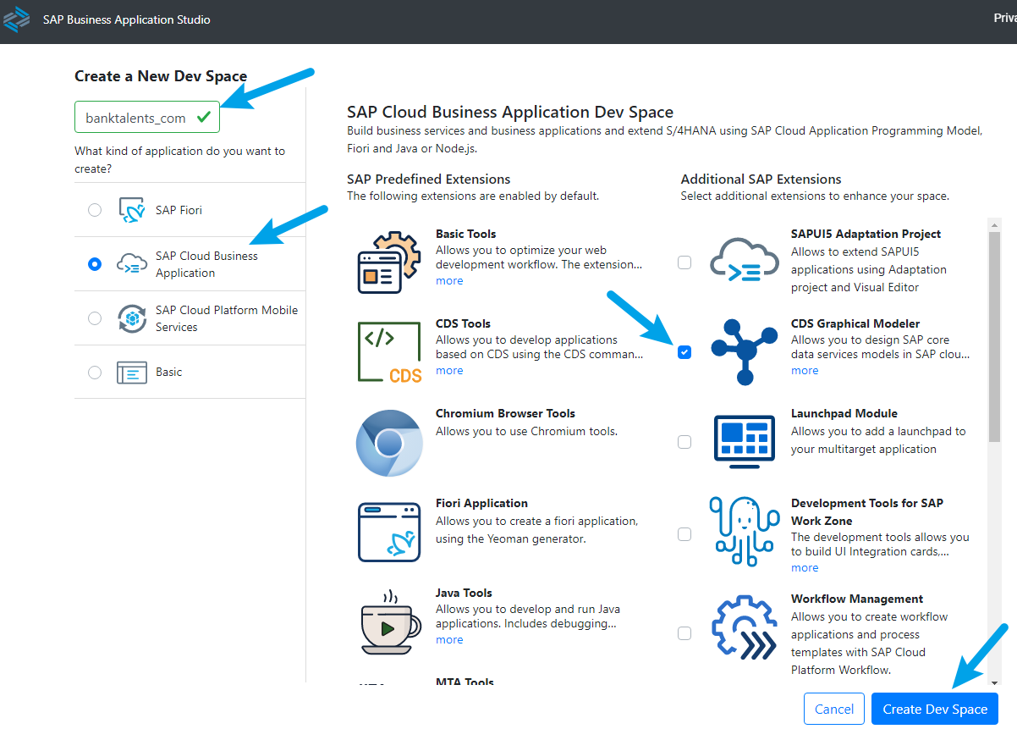Viewport: 1017px width, 729px height.
Task: Click the scrollbar down arrow
Action: (x=994, y=682)
